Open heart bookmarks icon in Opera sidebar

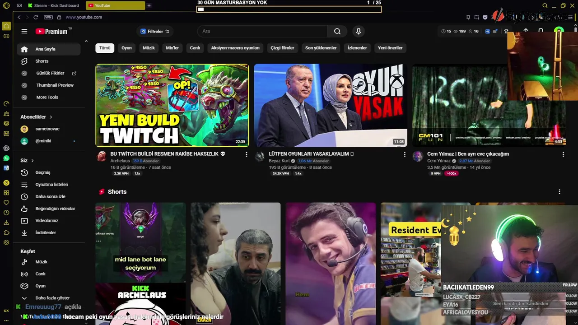[6, 203]
